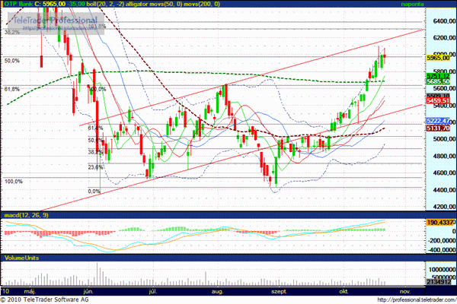Click the aug. marker on time axis
Screen dimensions: 457x304
(x=216, y=290)
